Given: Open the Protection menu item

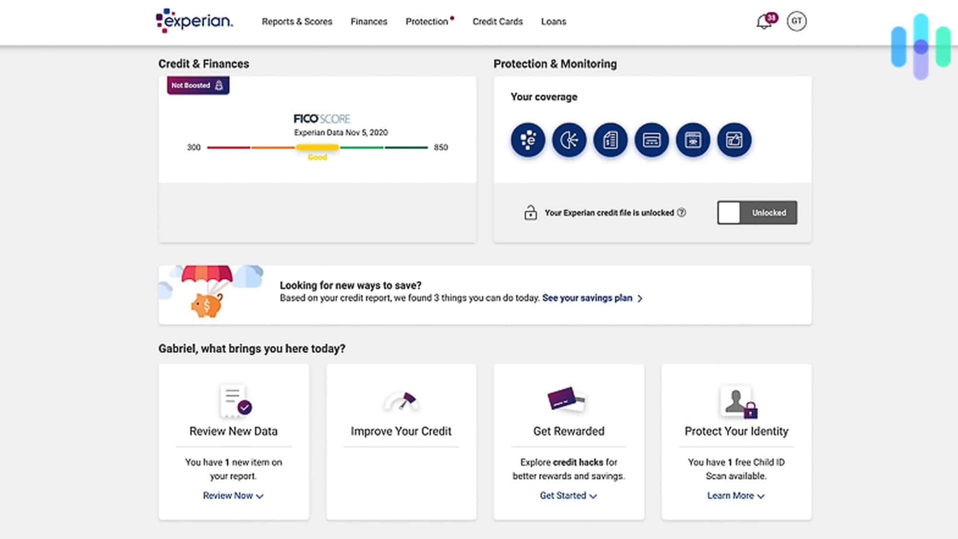Looking at the screenshot, I should 428,22.
